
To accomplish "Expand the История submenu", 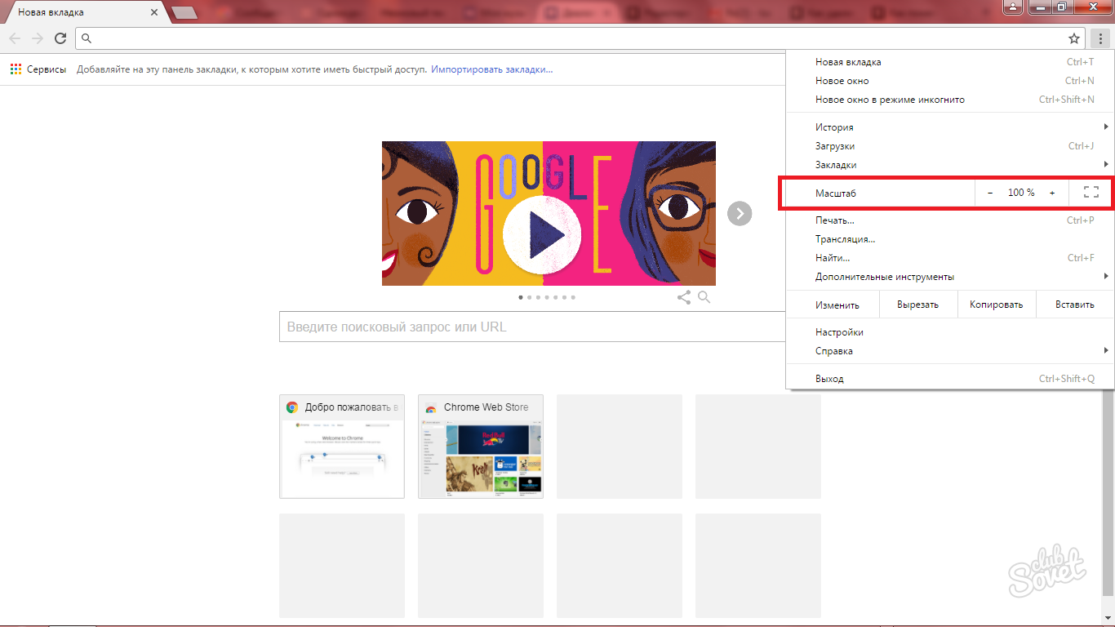I will 948,127.
